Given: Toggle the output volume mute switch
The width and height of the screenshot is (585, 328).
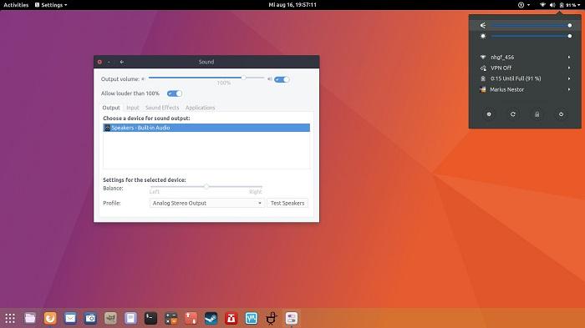Looking at the screenshot, I should coord(282,79).
